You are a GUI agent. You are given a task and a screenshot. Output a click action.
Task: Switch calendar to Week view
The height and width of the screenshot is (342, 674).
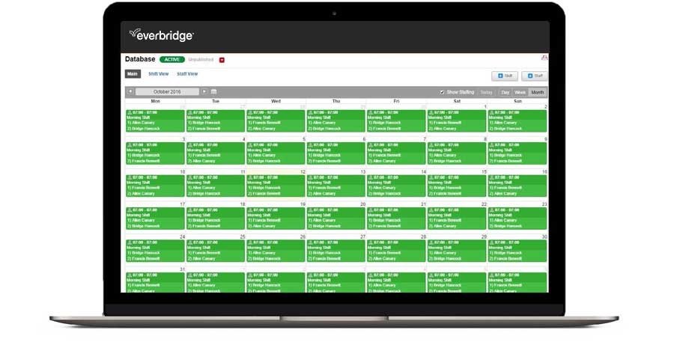tap(520, 92)
